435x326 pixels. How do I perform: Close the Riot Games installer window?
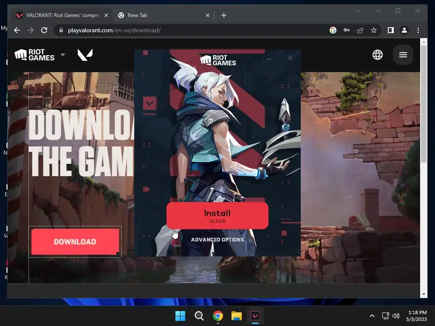click(x=290, y=58)
